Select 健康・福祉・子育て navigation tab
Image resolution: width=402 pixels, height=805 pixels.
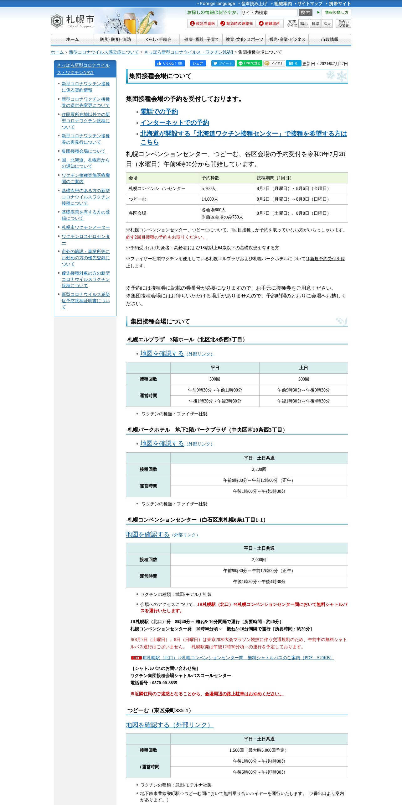(x=201, y=39)
